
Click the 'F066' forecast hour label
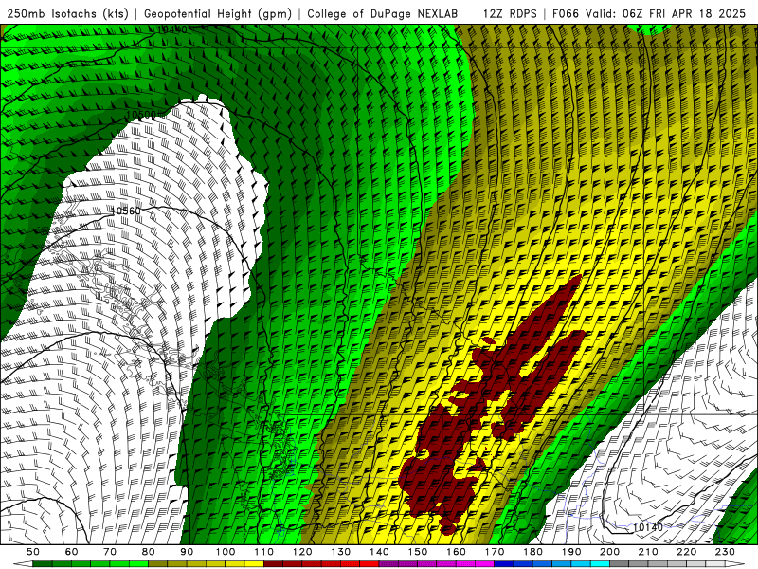click(x=565, y=13)
